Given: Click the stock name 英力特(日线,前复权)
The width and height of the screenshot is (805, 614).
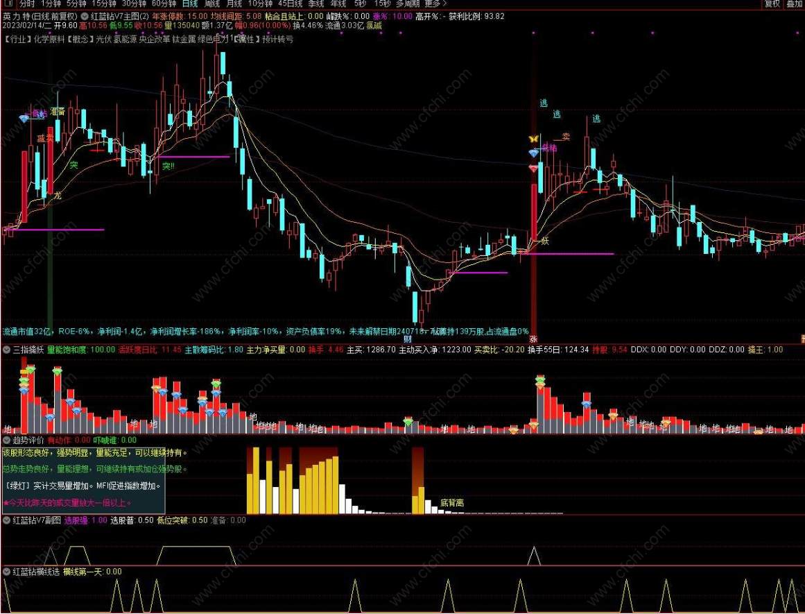Looking at the screenshot, I should coord(40,16).
